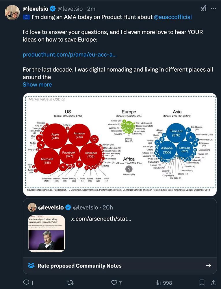
Task: Open the market value bubble chart image
Action: [120, 144]
